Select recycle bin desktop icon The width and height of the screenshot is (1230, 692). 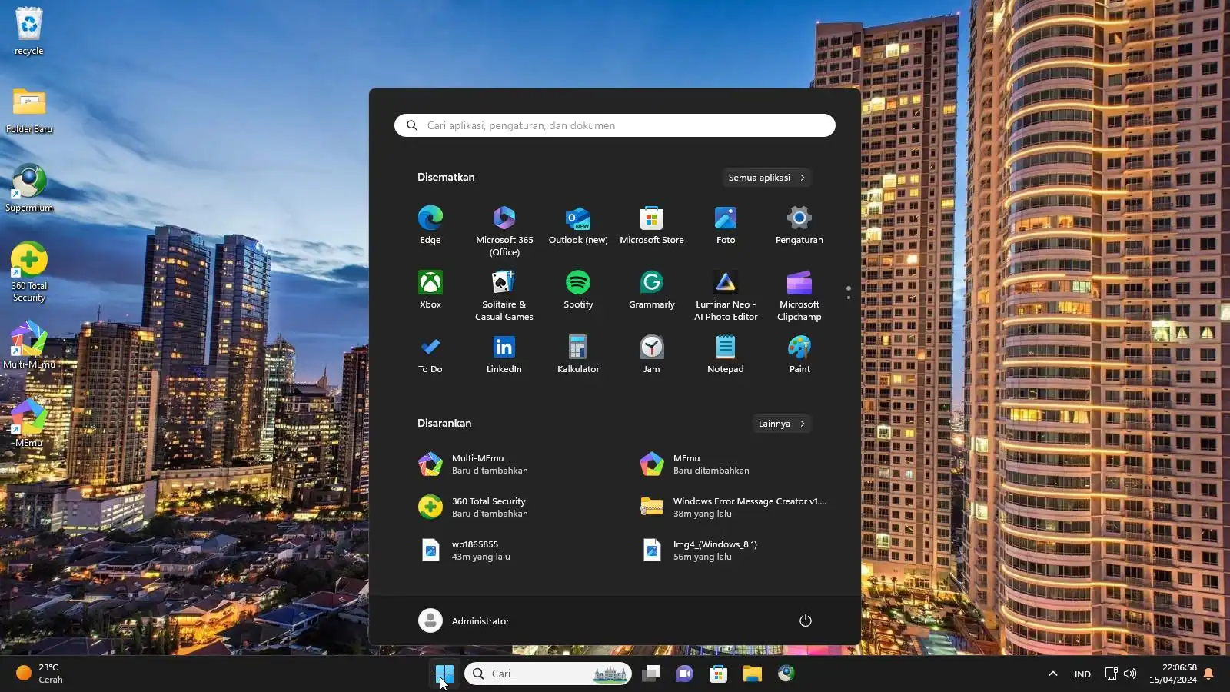point(29,32)
